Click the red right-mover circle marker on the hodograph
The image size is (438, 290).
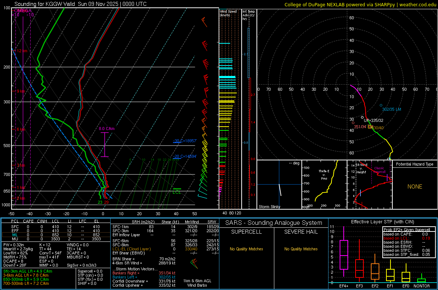click(x=353, y=123)
